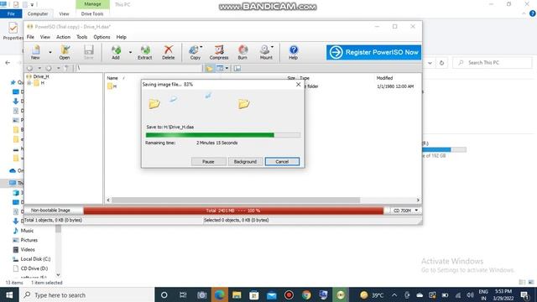
Task: Click the taskbar search box
Action: click(86, 294)
